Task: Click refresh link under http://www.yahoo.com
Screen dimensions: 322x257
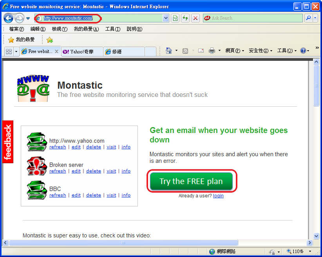Action: click(58, 147)
